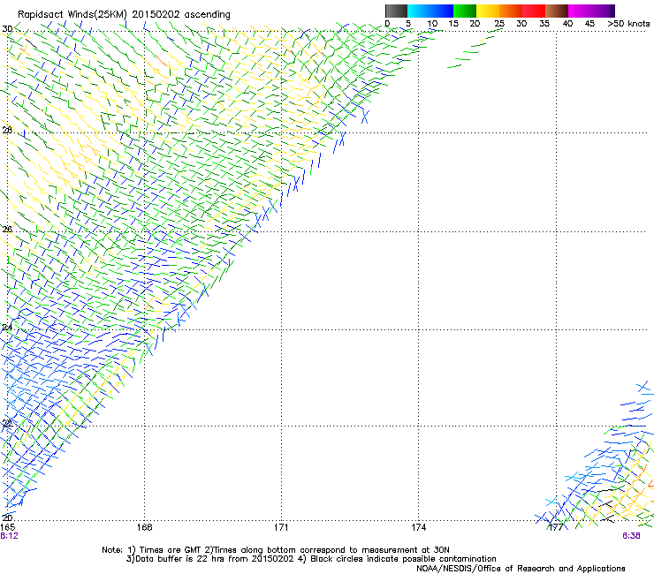Click the 'NOAA/NESDIS/Office of Research and Applications' credit
654x574 pixels.
pos(521,569)
